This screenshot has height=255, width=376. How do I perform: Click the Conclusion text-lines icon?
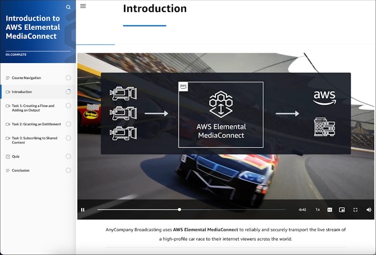pos(8,170)
